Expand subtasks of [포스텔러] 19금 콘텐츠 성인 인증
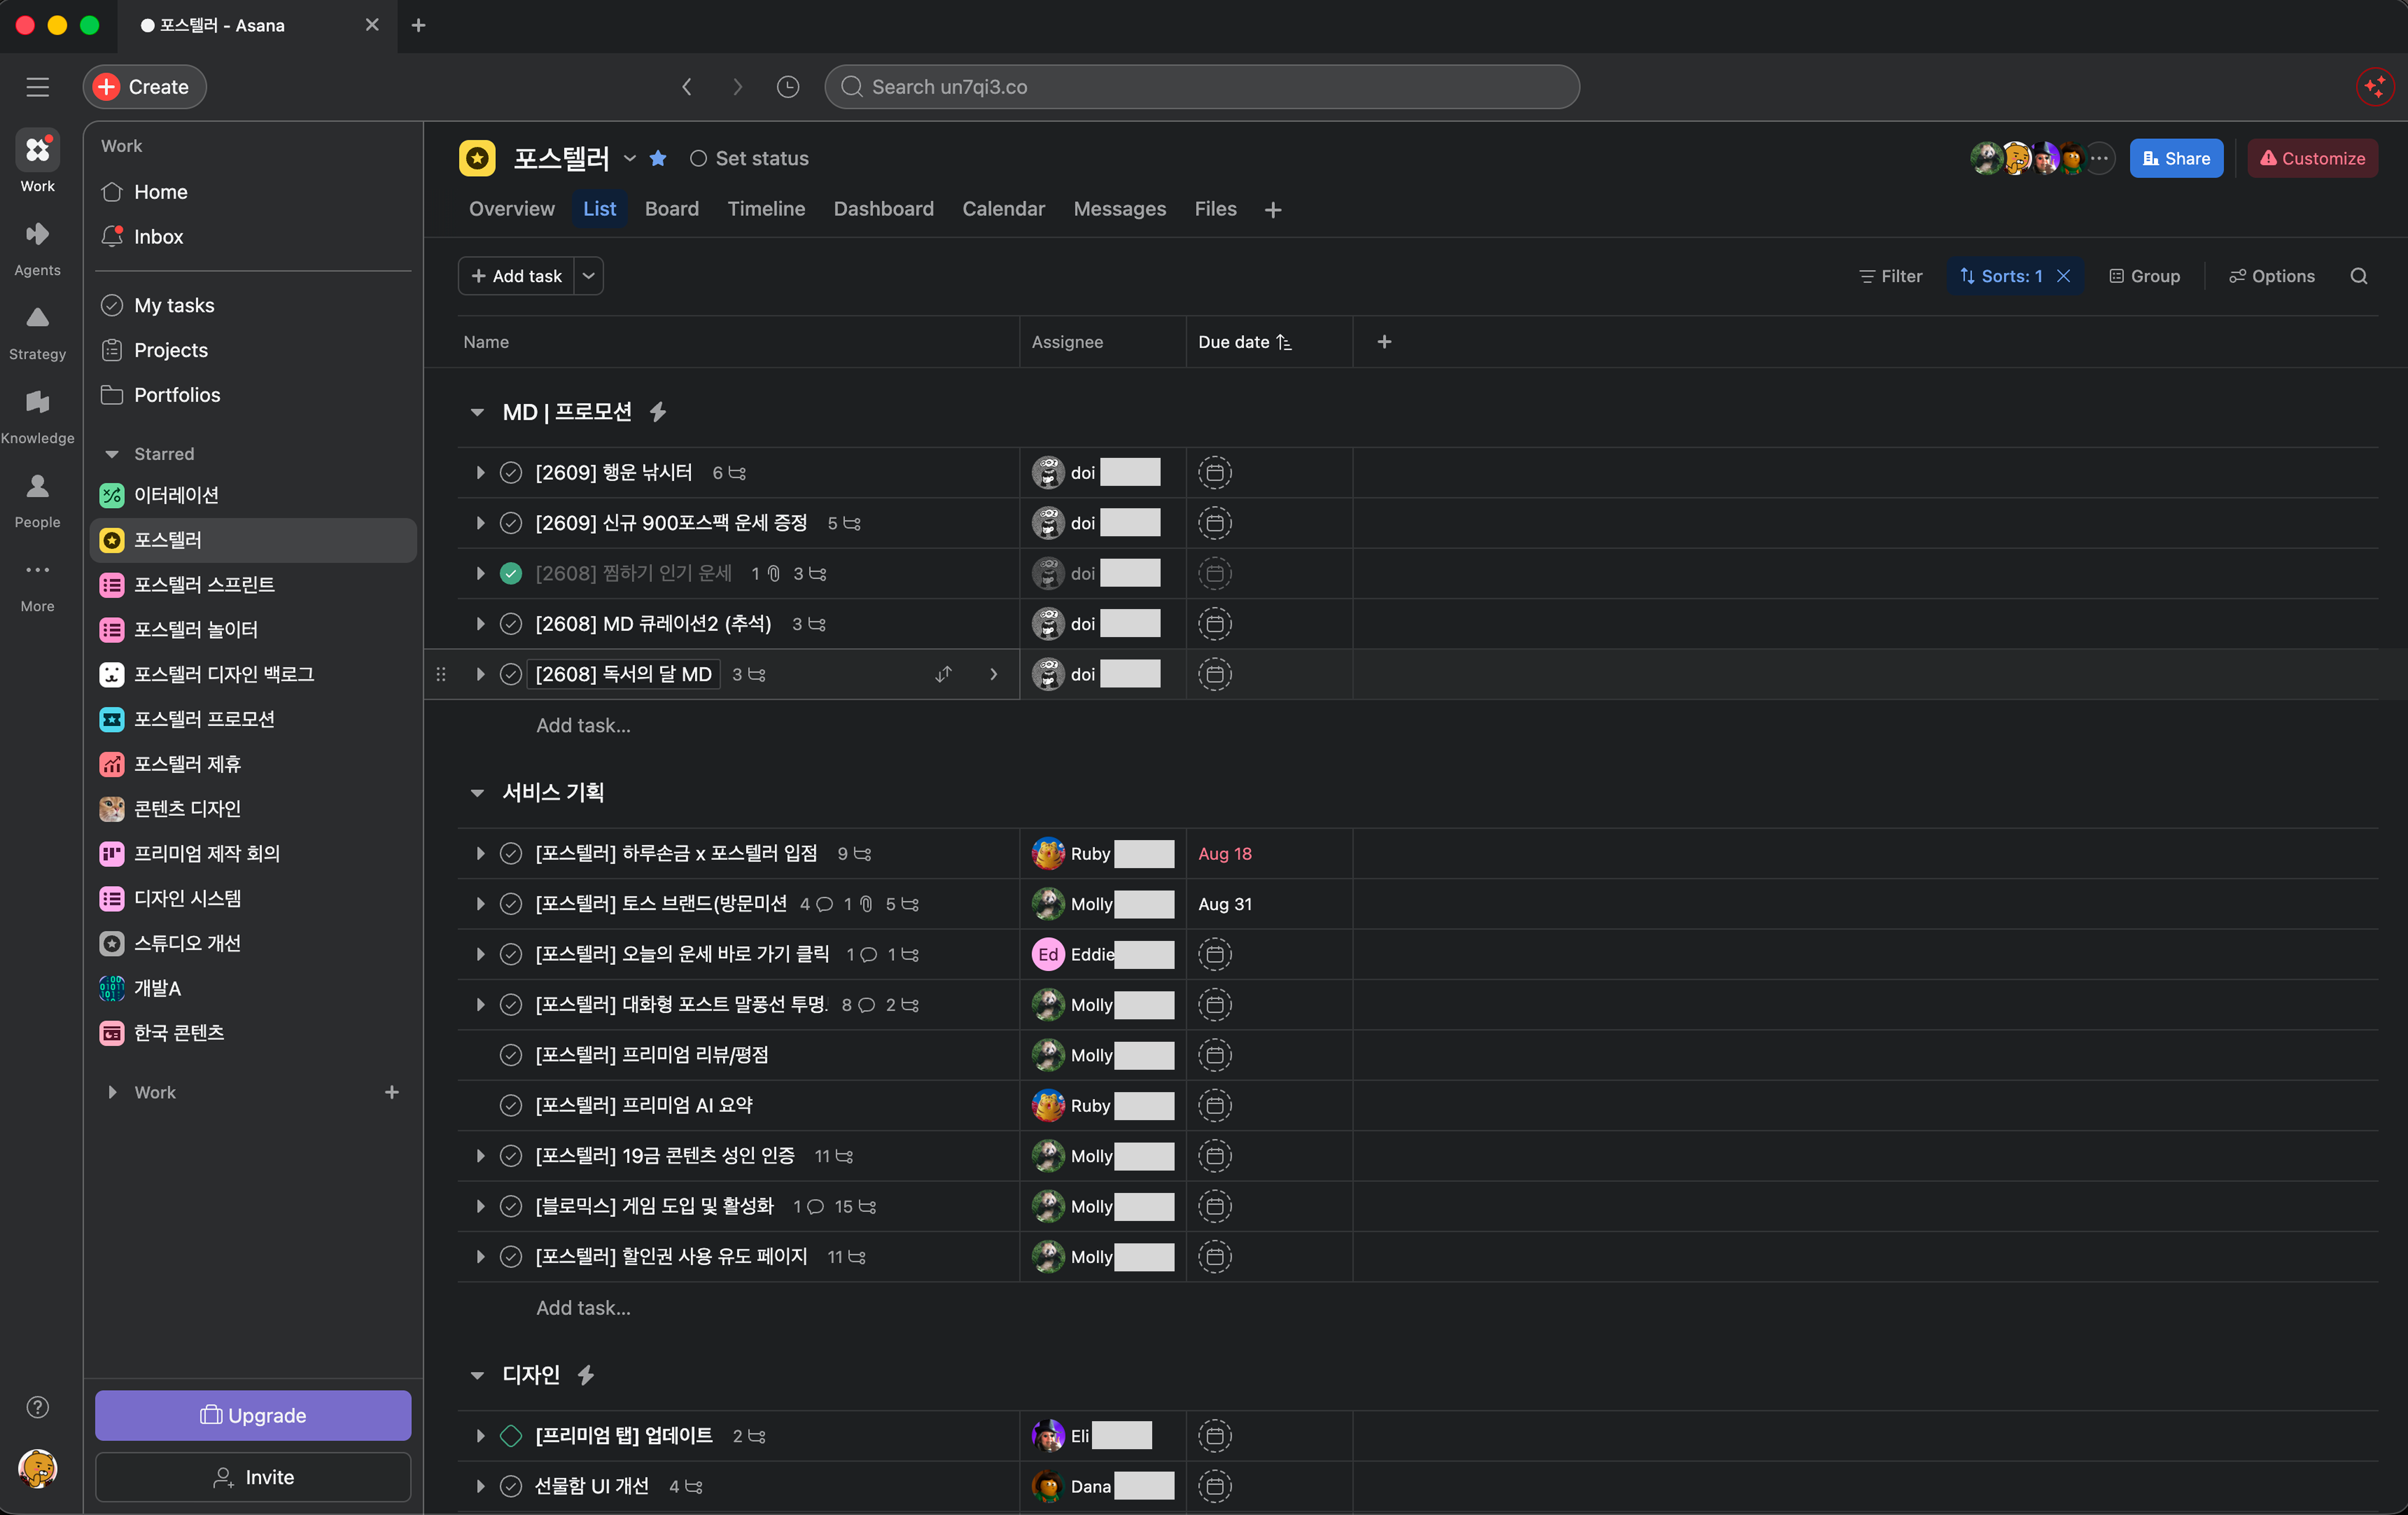The height and width of the screenshot is (1515, 2408). 480,1156
